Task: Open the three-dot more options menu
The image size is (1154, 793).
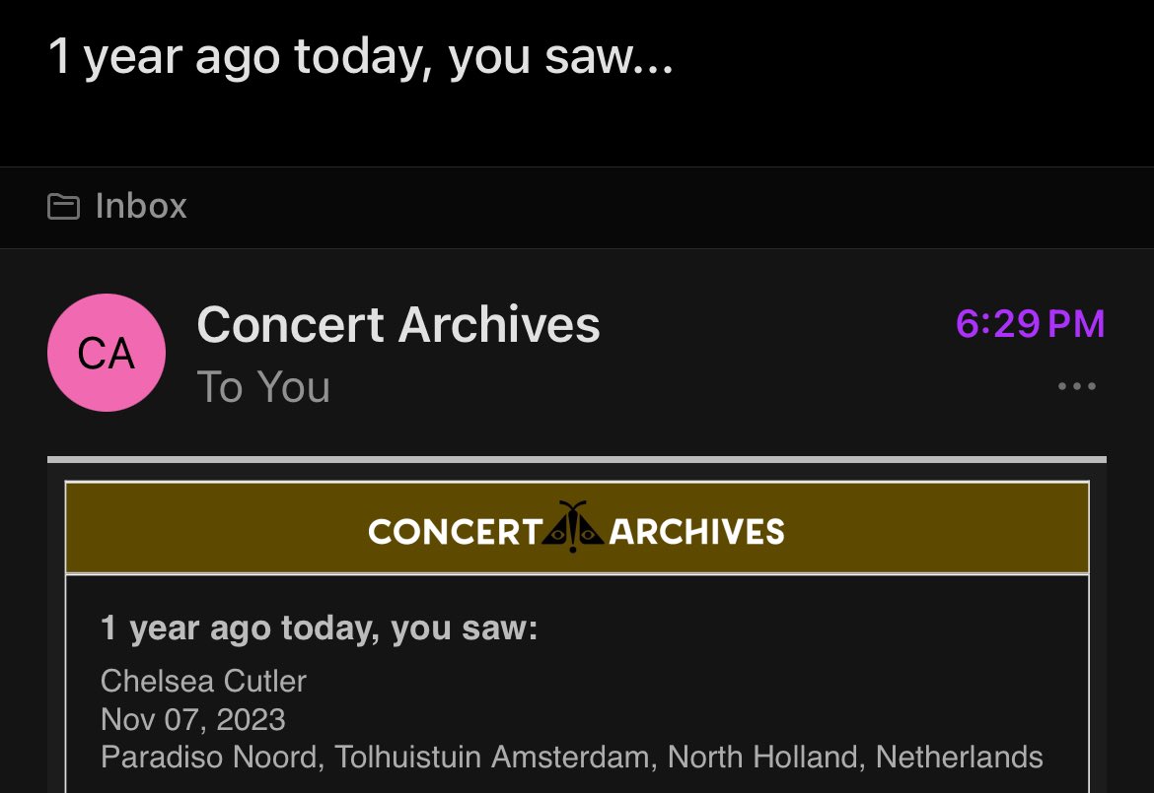Action: click(1077, 386)
